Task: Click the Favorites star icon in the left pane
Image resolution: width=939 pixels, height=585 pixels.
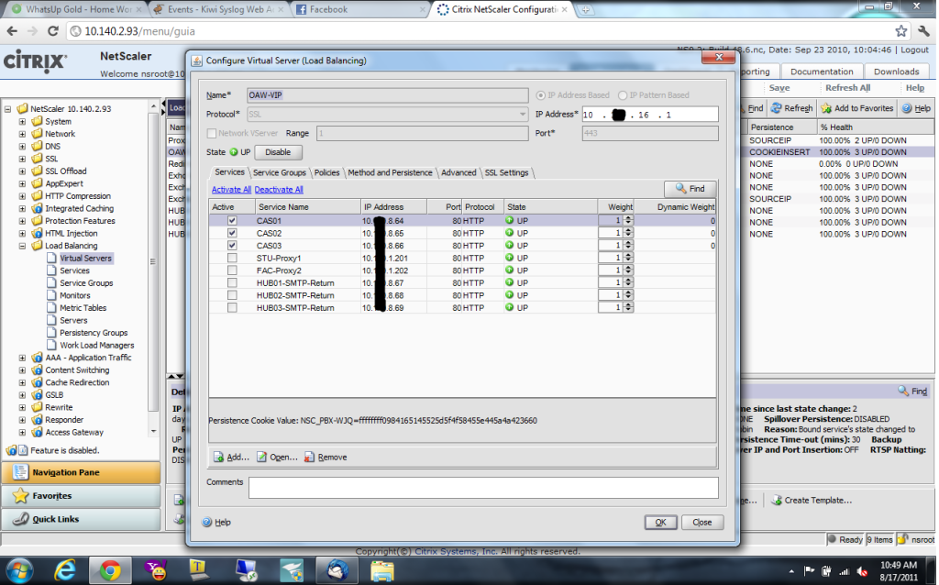Action: click(x=20, y=495)
